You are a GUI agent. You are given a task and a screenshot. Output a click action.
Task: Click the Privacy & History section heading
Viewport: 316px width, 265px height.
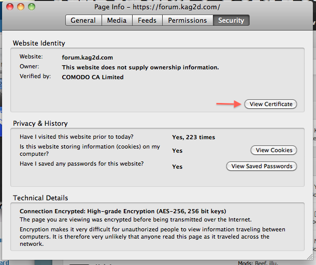[40, 123]
